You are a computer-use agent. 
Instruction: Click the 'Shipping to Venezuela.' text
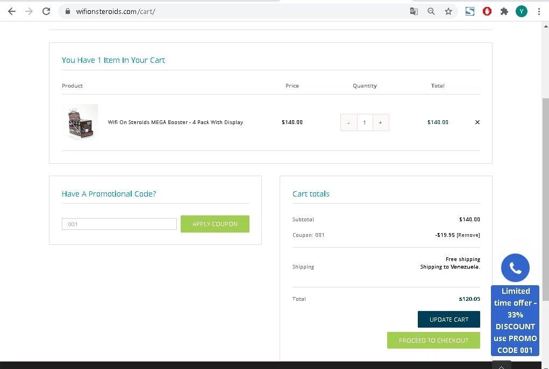450,266
